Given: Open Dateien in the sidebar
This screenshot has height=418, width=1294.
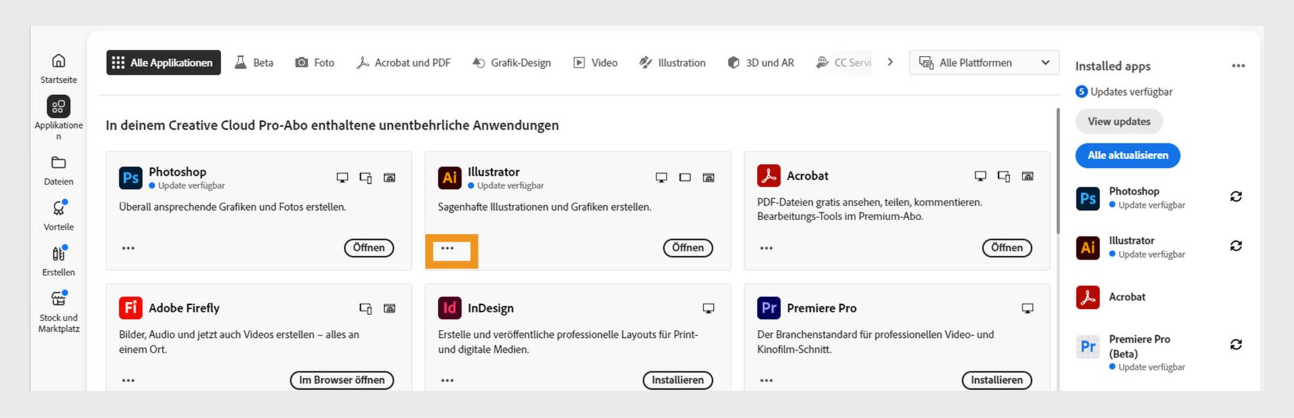Looking at the screenshot, I should point(59,163).
